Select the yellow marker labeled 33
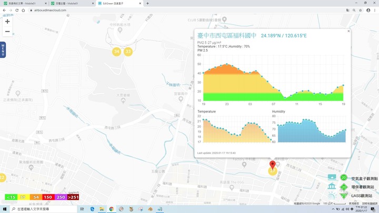Image resolution: width=379 pixels, height=213 pixels. (128, 52)
